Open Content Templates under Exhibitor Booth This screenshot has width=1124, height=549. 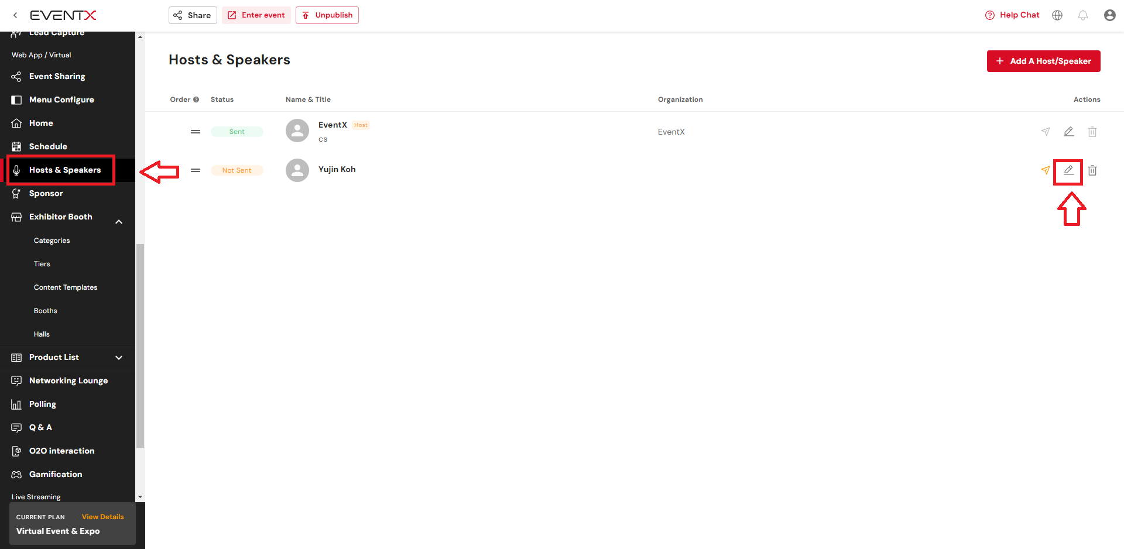(x=66, y=287)
